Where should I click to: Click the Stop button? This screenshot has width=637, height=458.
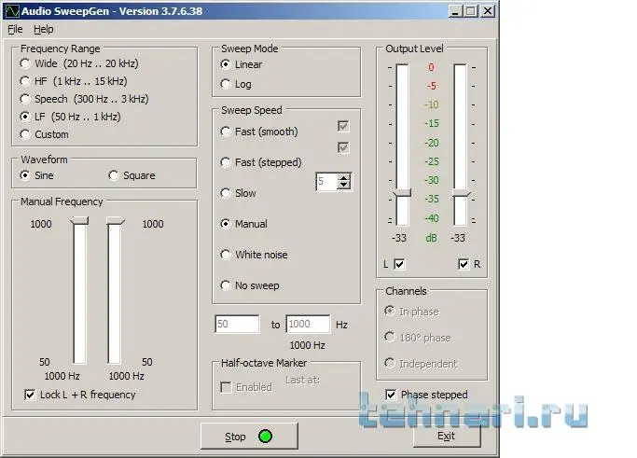(x=249, y=436)
